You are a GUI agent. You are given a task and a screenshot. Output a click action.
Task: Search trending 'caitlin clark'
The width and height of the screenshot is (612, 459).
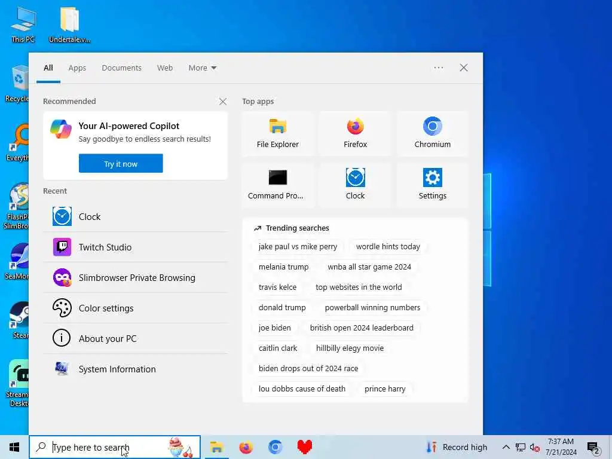pyautogui.click(x=277, y=348)
